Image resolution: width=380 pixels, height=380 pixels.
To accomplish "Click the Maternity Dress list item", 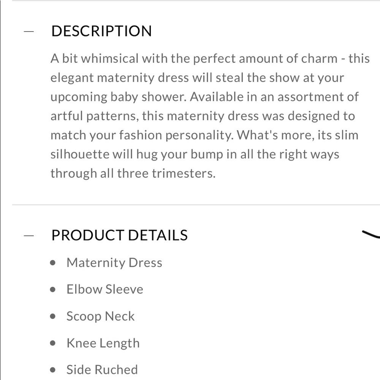I will click(x=114, y=263).
